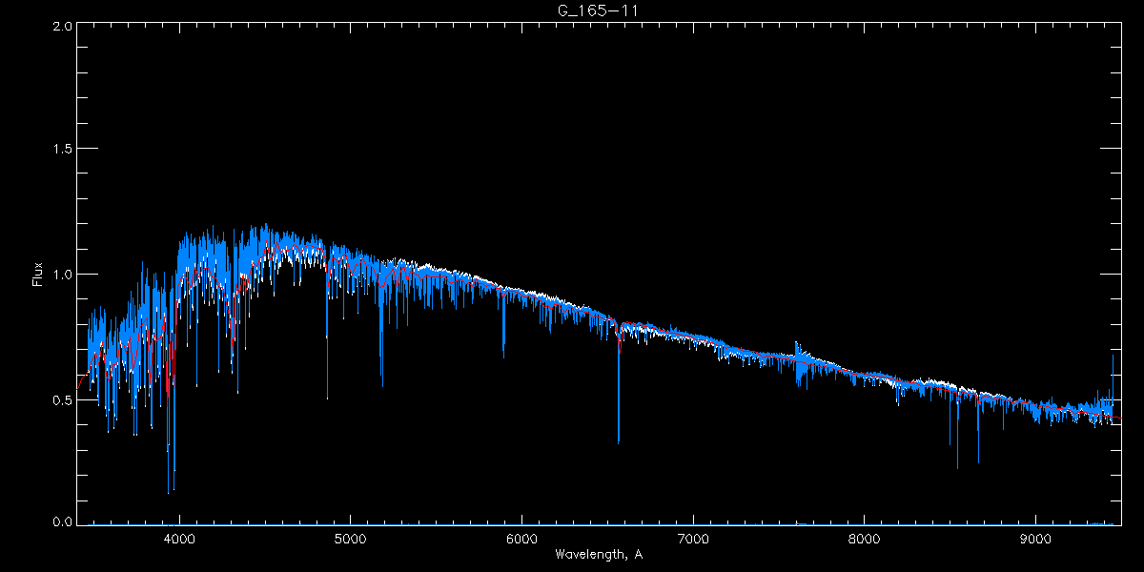Click the 4000 wavelength tick label
This screenshot has width=1144, height=572.
[179, 538]
